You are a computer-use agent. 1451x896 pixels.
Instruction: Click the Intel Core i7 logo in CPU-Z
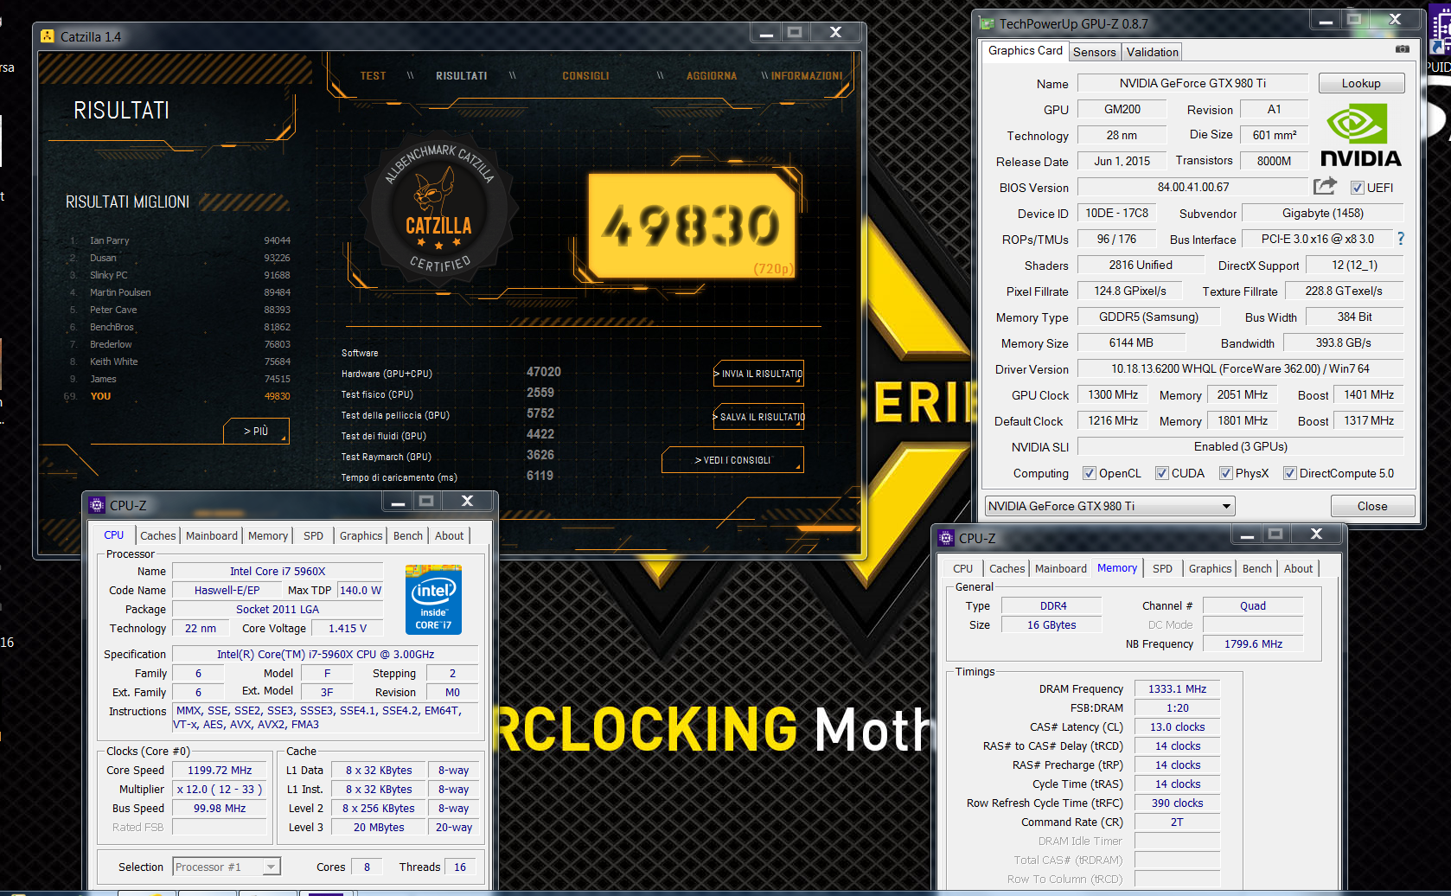[x=433, y=599]
